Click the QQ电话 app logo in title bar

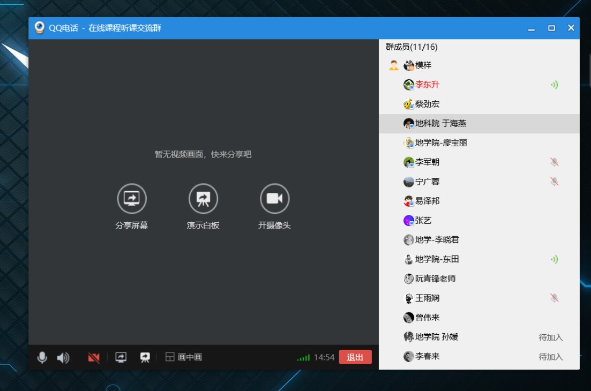point(39,28)
